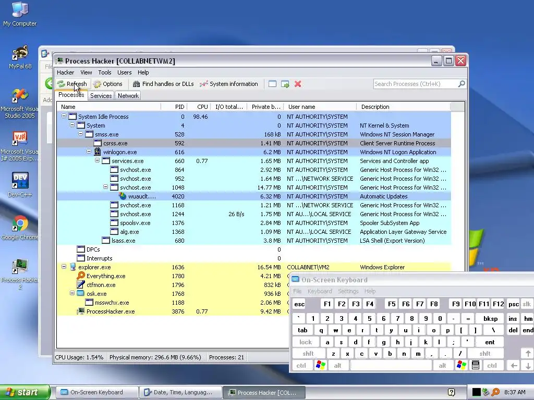Switch to the Services tab
The width and height of the screenshot is (534, 400).
click(101, 96)
